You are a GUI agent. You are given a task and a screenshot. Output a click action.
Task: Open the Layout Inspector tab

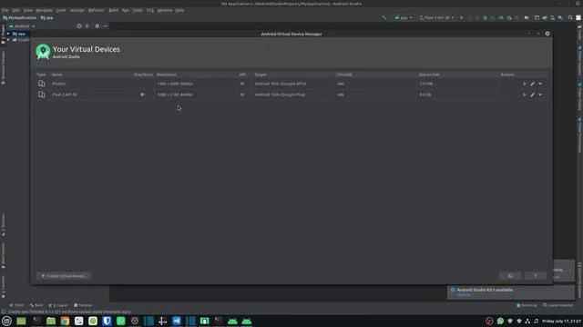[x=558, y=305]
